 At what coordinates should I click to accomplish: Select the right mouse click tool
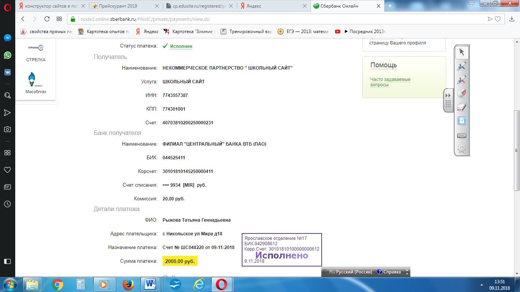[x=462, y=94]
